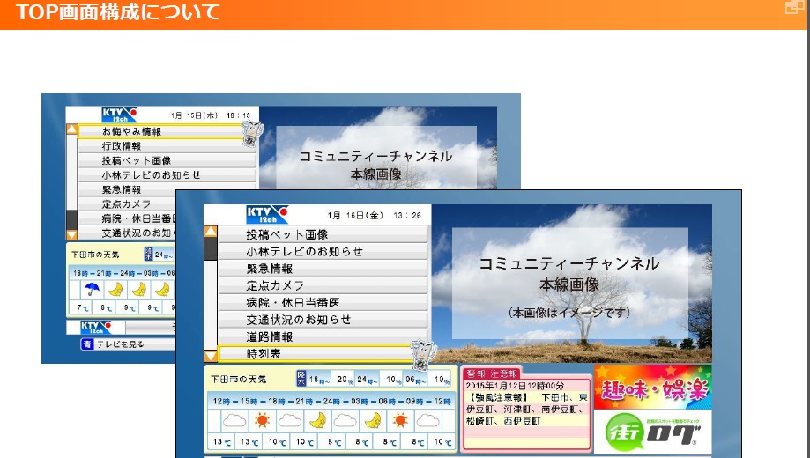Viewport: 810px width, 458px height.
Task: Select 時刻表 in the menu list
Action: tap(316, 353)
